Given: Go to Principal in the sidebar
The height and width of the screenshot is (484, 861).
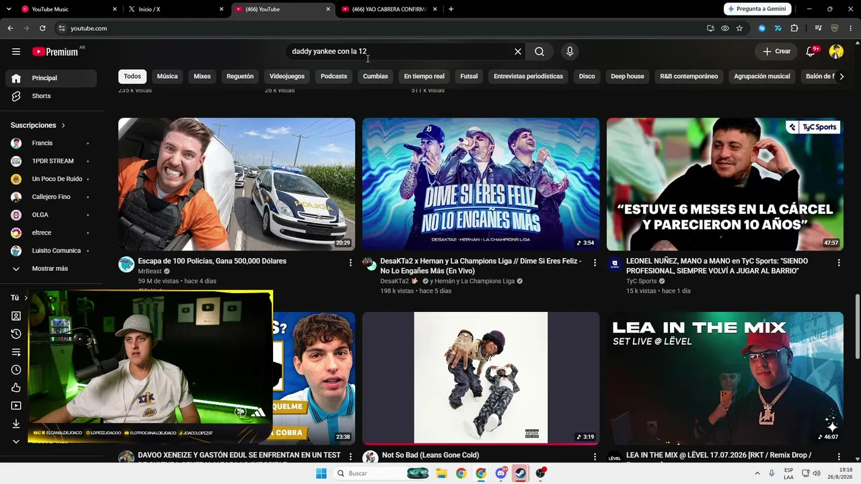Looking at the screenshot, I should click(x=50, y=78).
